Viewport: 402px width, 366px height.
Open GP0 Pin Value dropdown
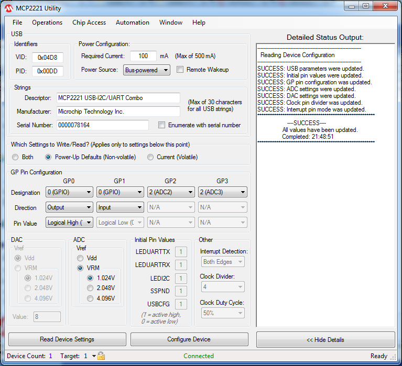tap(69, 223)
